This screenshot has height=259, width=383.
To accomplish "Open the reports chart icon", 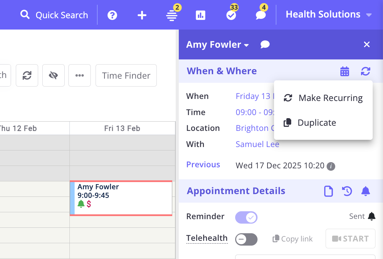I will tap(200, 15).
